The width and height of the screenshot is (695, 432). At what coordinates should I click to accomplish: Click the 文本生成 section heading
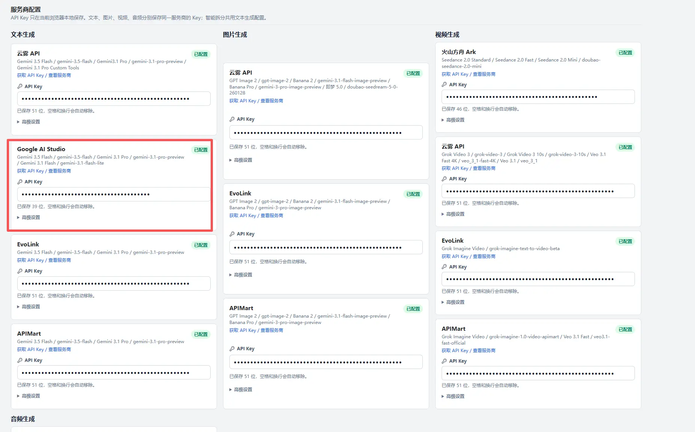click(23, 34)
